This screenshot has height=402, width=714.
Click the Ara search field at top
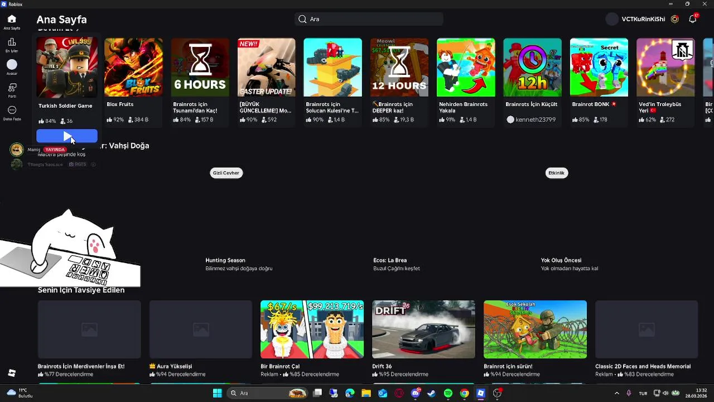coord(369,19)
